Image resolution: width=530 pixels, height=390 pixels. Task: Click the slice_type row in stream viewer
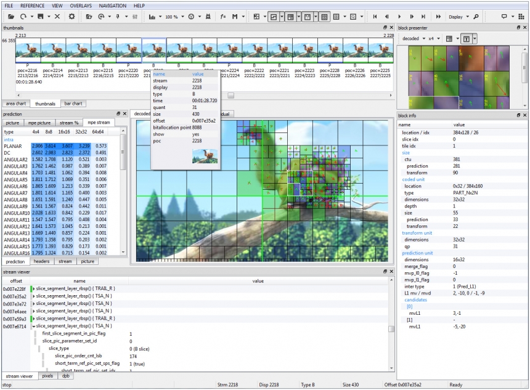pos(211,349)
